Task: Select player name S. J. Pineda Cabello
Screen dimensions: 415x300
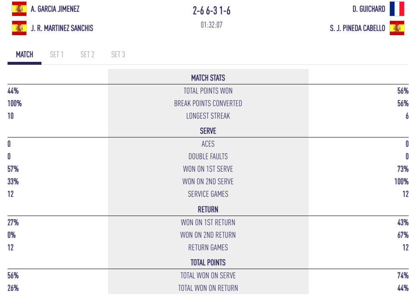Action: [x=358, y=28]
